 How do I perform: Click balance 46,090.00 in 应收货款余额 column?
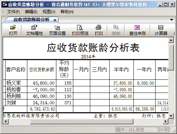pyautogui.click(x=41, y=96)
